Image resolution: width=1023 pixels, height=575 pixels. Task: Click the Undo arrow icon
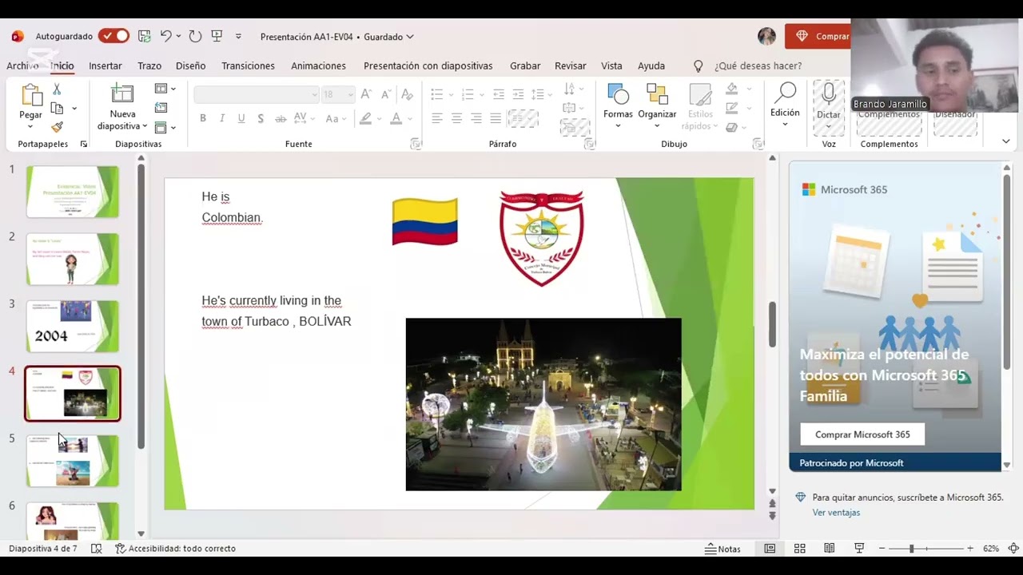pyautogui.click(x=165, y=36)
